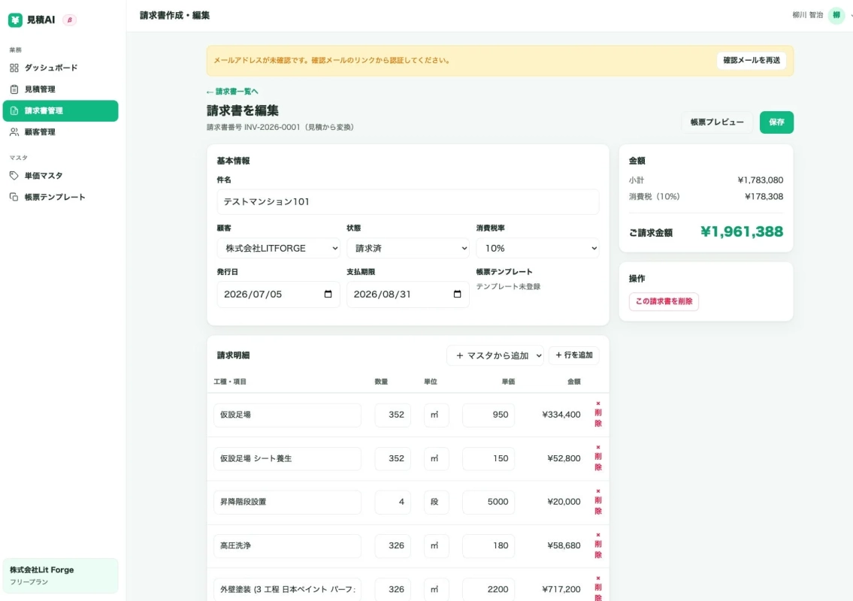Click invoice number INV-2026-0001 text
This screenshot has width=853, height=601.
pyautogui.click(x=272, y=127)
